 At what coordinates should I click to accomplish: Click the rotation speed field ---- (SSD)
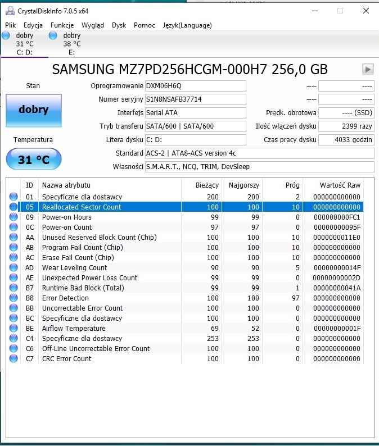(346, 113)
